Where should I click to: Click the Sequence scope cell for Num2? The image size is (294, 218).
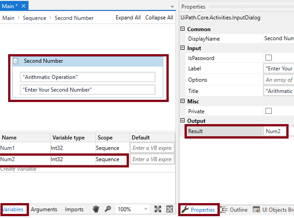point(112,159)
